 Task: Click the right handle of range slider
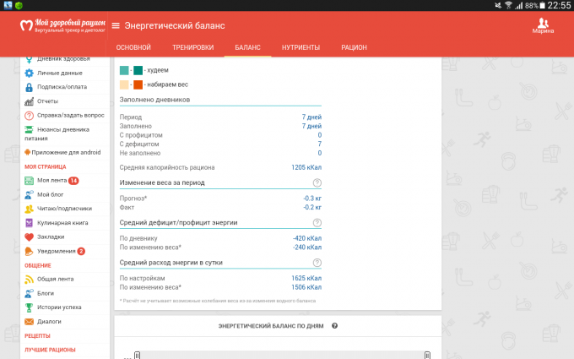pyautogui.click(x=428, y=355)
